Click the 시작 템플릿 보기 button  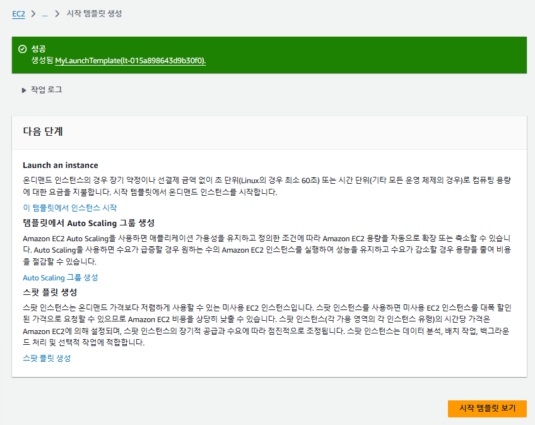pos(487,409)
